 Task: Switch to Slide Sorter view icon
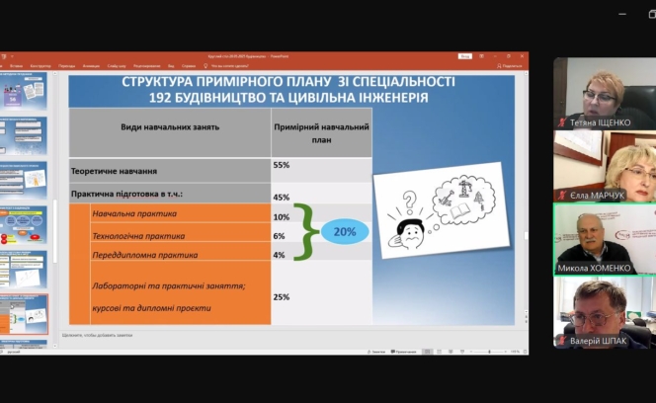(439, 351)
